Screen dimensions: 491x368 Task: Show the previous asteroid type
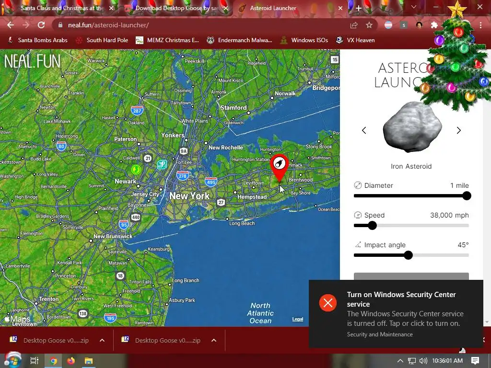point(364,130)
